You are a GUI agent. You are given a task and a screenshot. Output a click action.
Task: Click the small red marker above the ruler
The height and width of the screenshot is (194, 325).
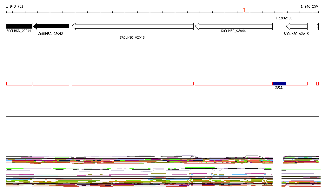click(x=244, y=10)
